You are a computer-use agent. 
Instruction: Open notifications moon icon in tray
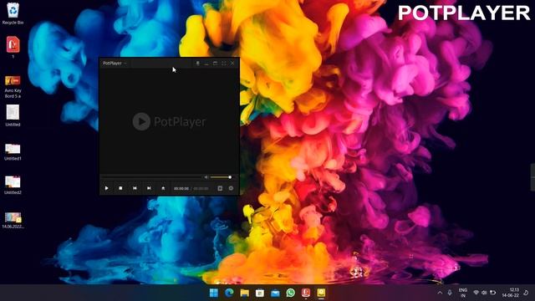click(x=527, y=293)
